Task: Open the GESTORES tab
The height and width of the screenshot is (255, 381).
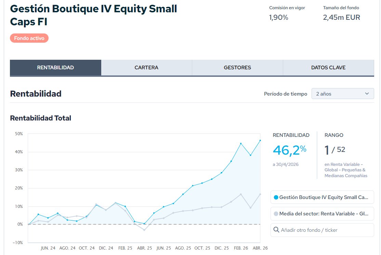Action: [x=237, y=68]
